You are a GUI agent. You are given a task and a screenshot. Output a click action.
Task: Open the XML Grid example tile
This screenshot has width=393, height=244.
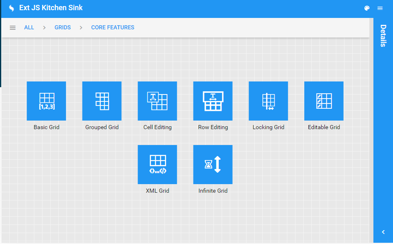pos(158,165)
